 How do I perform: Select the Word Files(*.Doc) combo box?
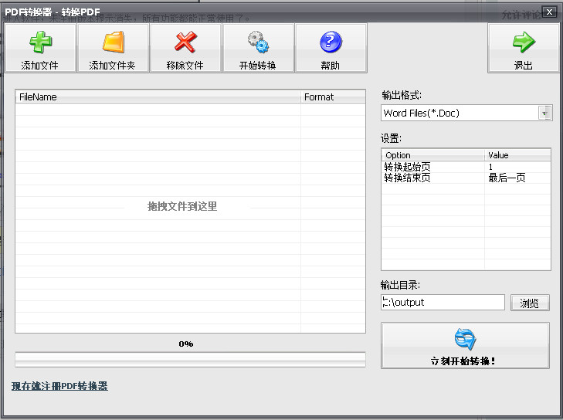(x=460, y=113)
